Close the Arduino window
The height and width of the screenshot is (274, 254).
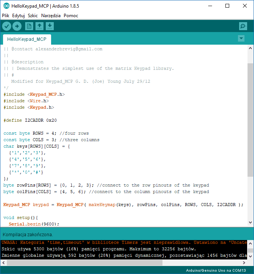point(245,6)
